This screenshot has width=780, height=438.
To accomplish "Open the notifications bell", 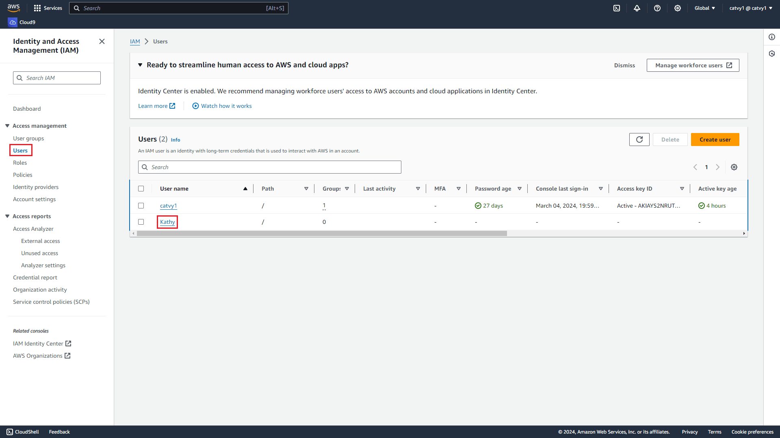I will (637, 8).
